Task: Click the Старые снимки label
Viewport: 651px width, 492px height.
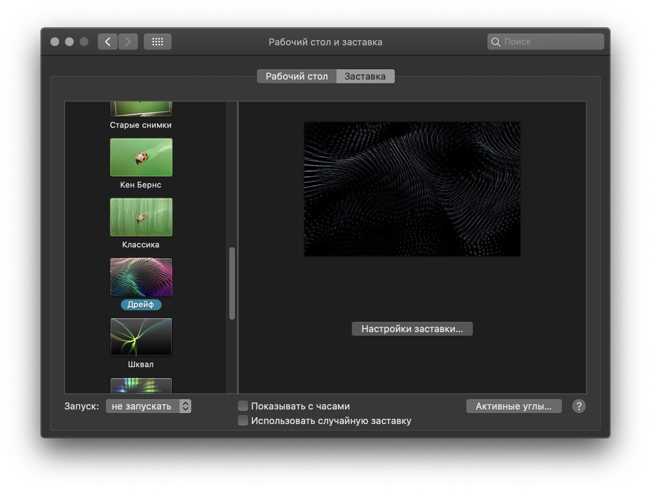Action: point(141,125)
